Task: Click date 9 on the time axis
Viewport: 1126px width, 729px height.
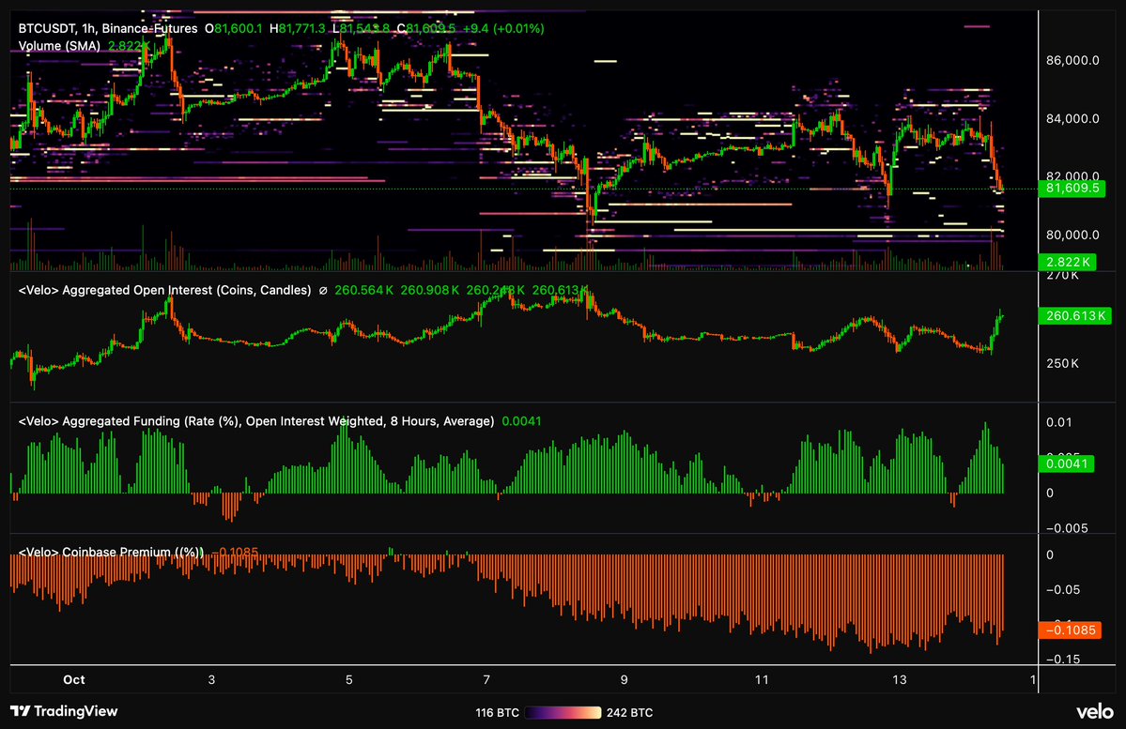Action: 624,679
